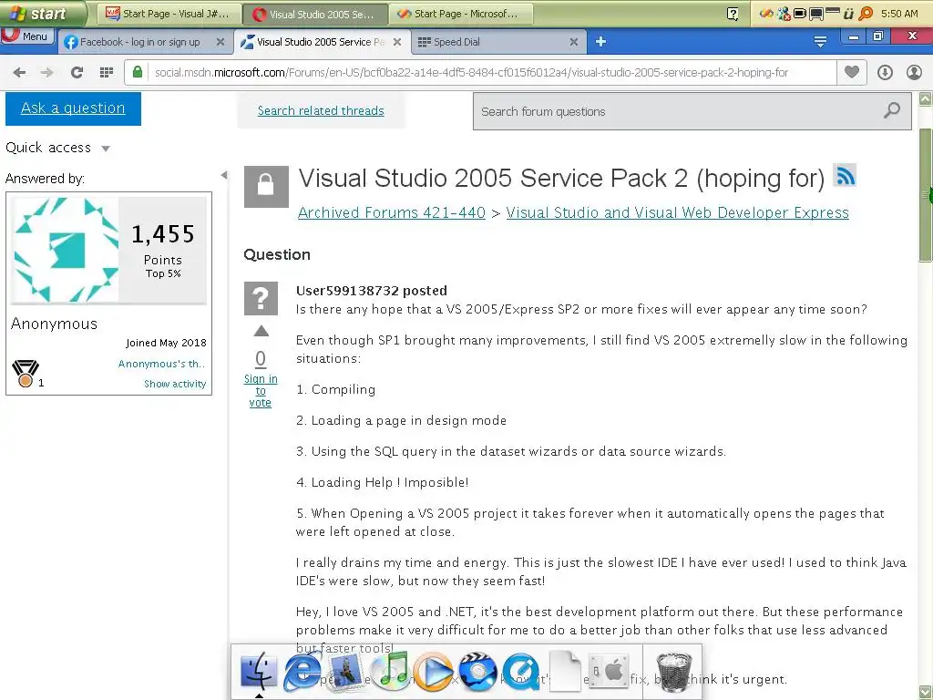Go back with the back arrow
This screenshot has height=700, width=933.
click(20, 73)
